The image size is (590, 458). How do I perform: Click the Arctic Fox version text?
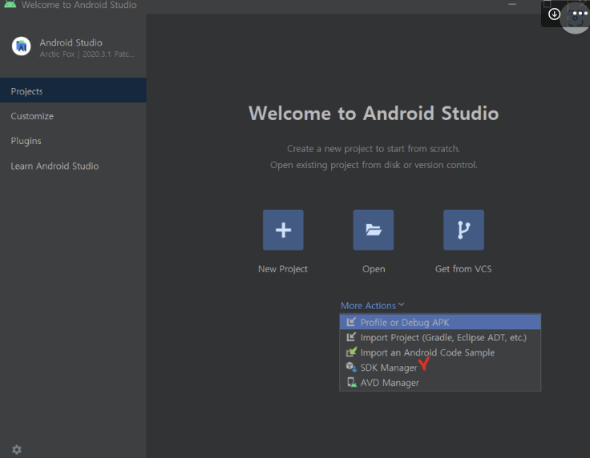click(87, 54)
